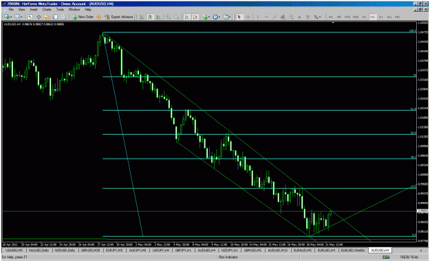
Task: Switch to the USA500,M5 chart tab
Action: tap(14, 250)
